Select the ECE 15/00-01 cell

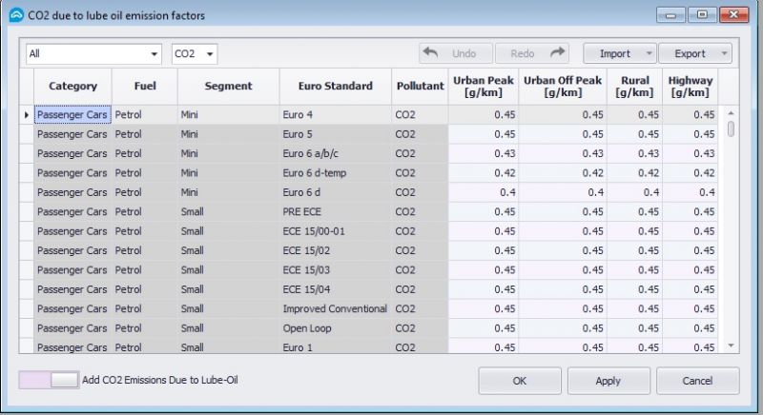[336, 231]
